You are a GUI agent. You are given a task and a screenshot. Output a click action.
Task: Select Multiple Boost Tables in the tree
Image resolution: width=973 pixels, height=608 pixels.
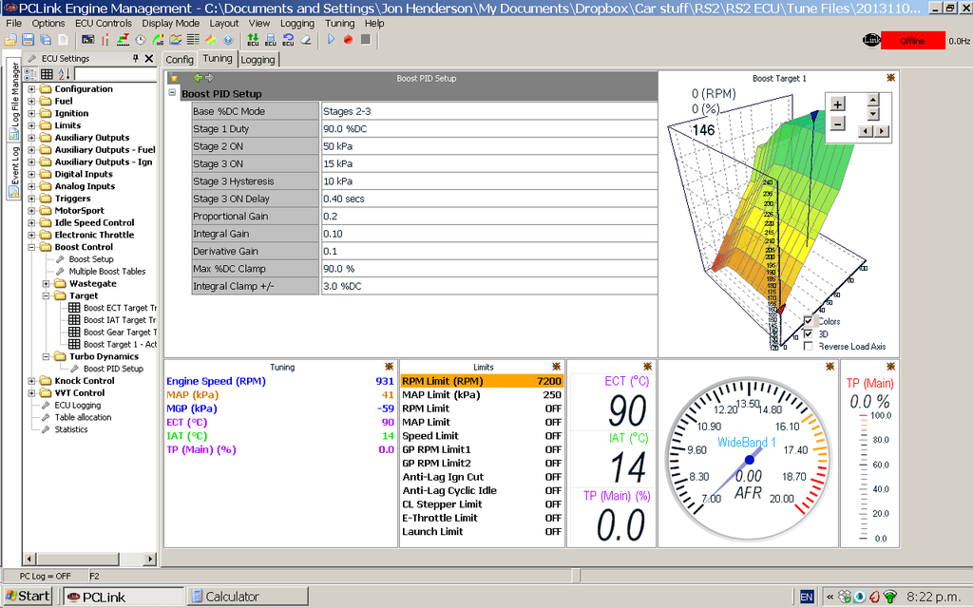pyautogui.click(x=107, y=271)
